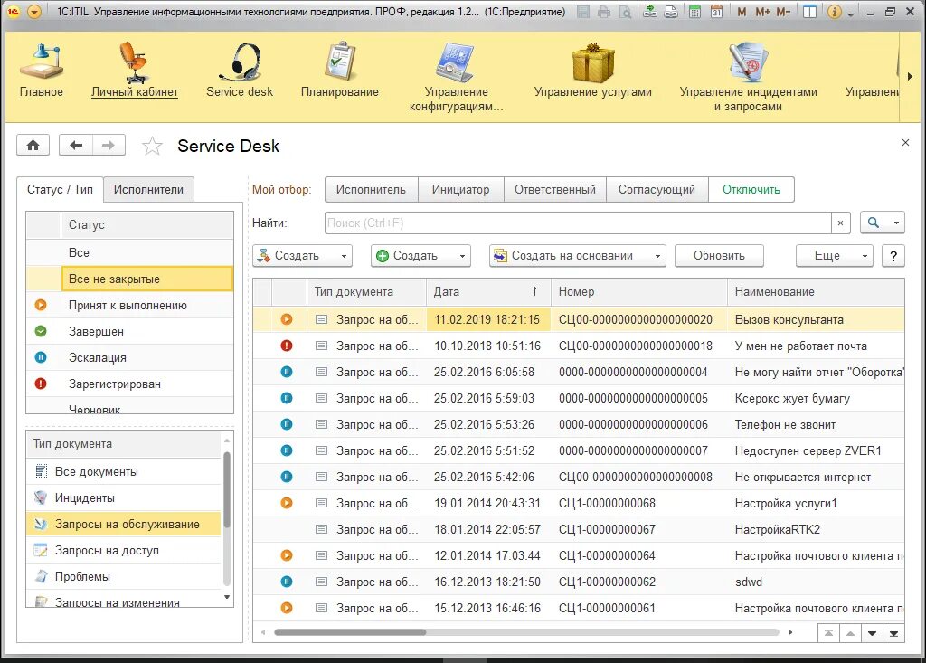Select the Отключить filter option

tap(751, 190)
